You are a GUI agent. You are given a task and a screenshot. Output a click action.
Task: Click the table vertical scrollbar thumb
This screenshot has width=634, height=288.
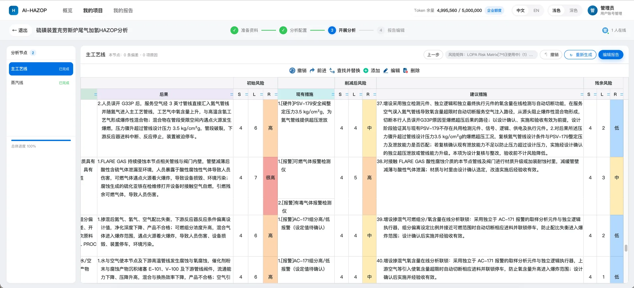pyautogui.click(x=626, y=248)
